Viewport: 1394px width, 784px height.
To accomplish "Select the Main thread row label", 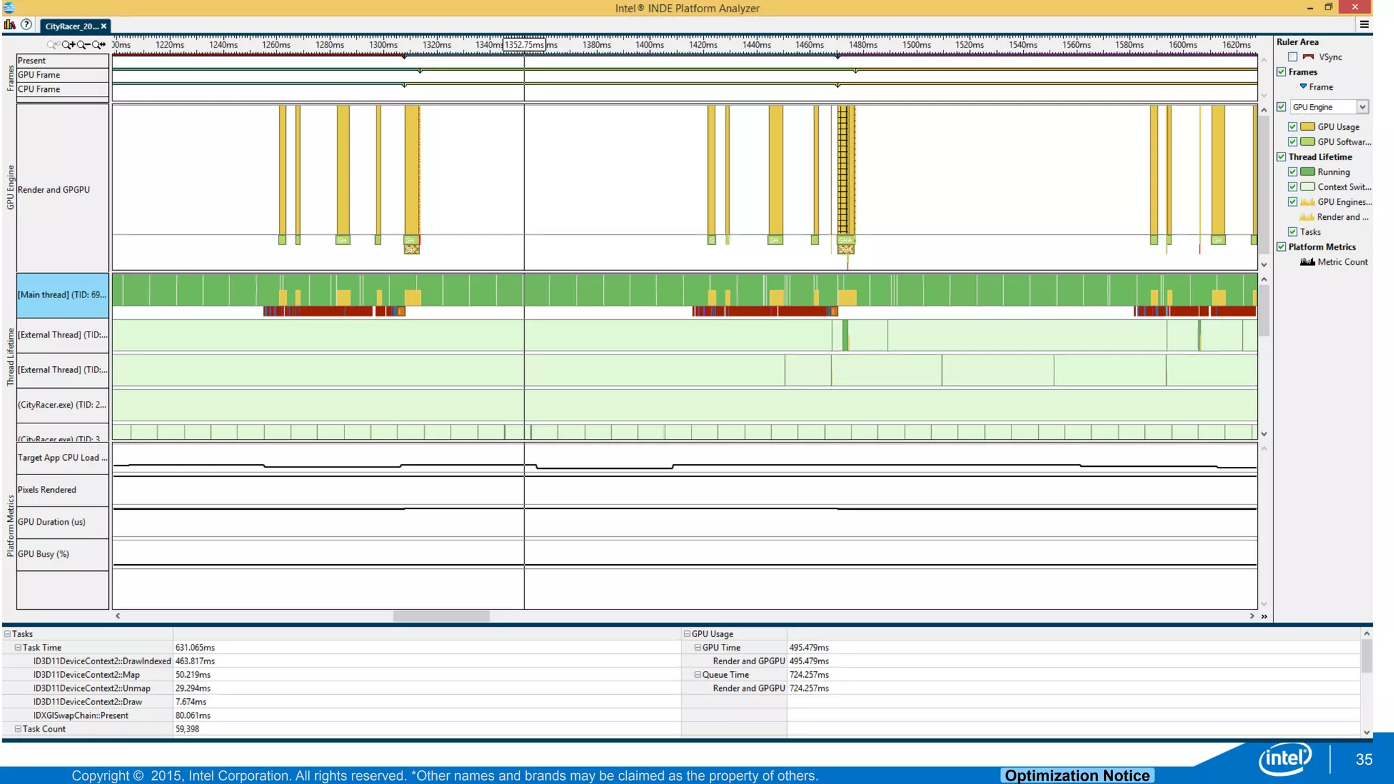I will [x=62, y=295].
